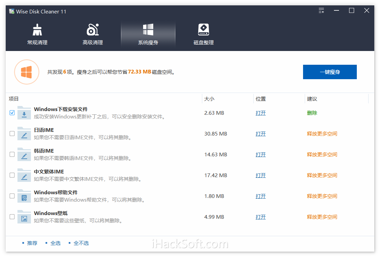
Task: Click the title bar menu icon
Action: 321,10
